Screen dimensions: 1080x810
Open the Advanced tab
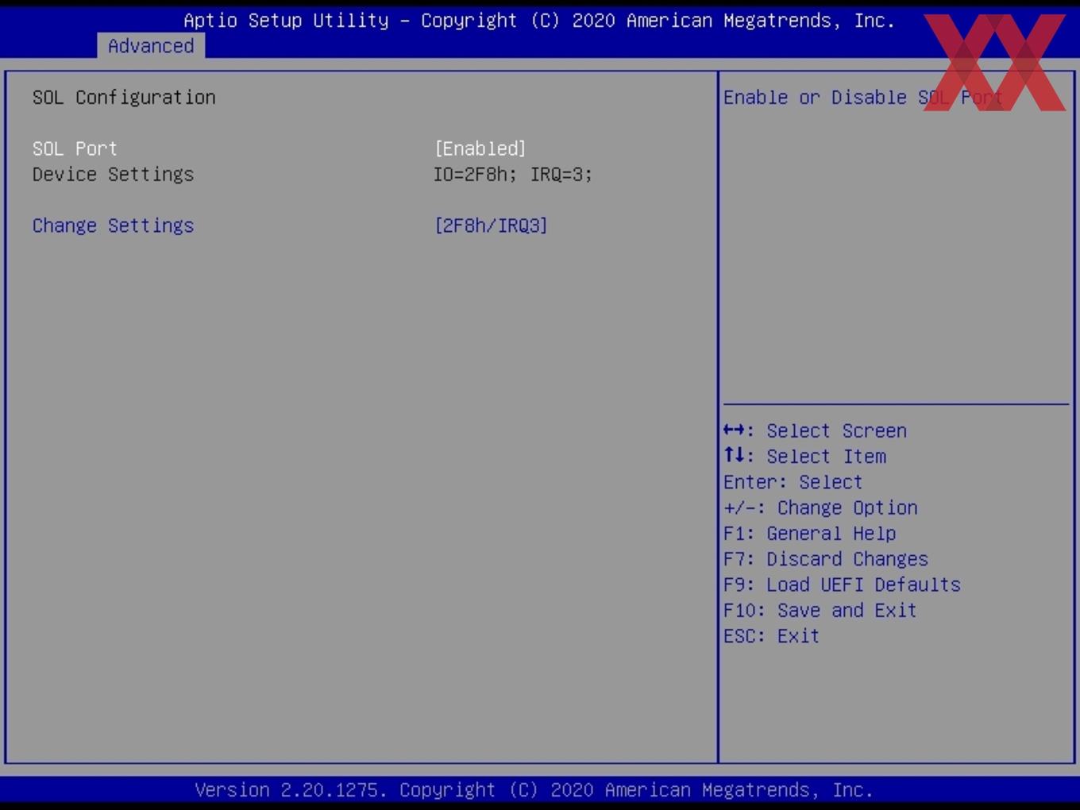151,46
